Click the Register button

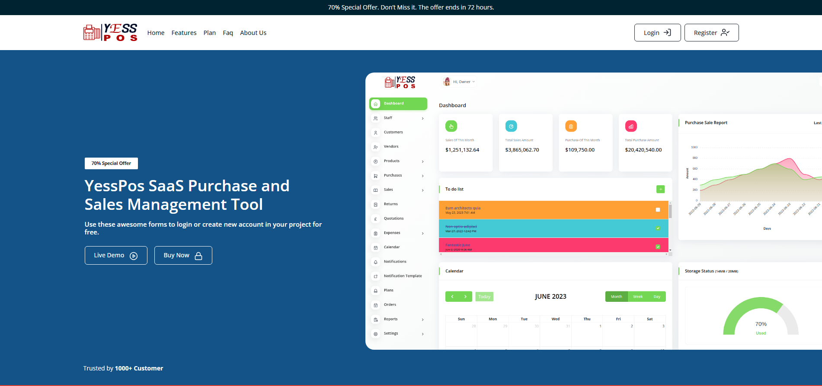[711, 33]
